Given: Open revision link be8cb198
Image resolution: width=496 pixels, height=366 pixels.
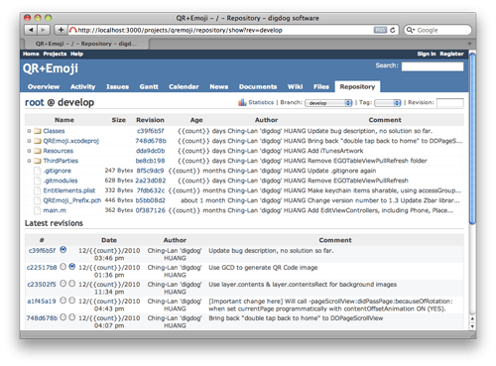Looking at the screenshot, I should coord(150,161).
